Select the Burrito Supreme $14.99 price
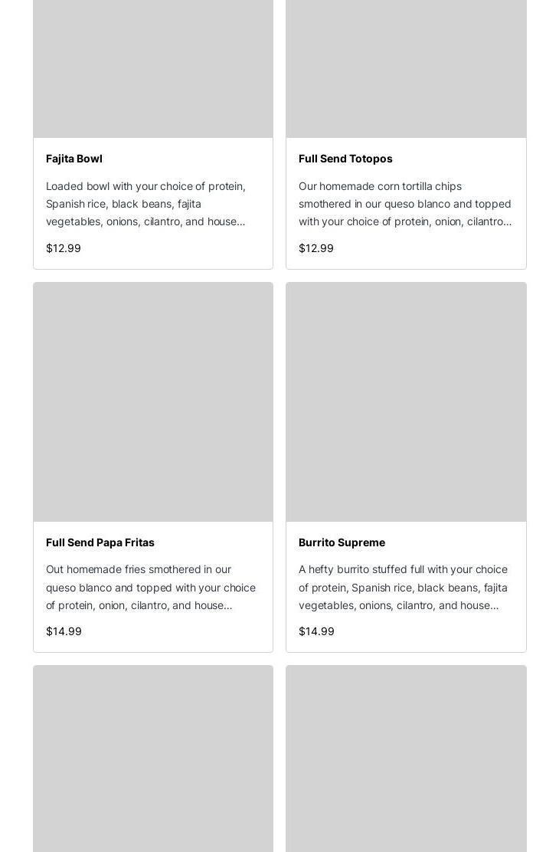559x852 pixels. tap(316, 631)
